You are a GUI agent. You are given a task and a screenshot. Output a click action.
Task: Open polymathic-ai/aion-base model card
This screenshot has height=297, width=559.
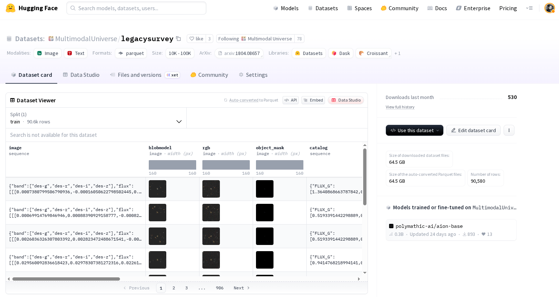click(451, 230)
